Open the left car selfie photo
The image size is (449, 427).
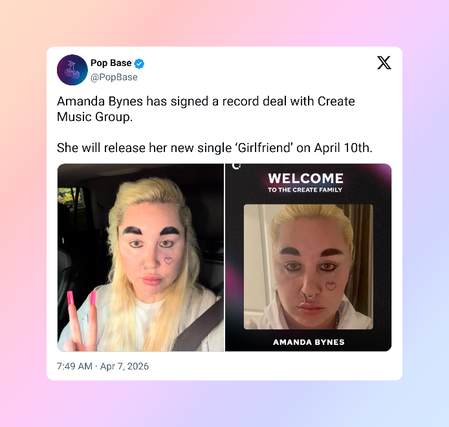tap(140, 257)
